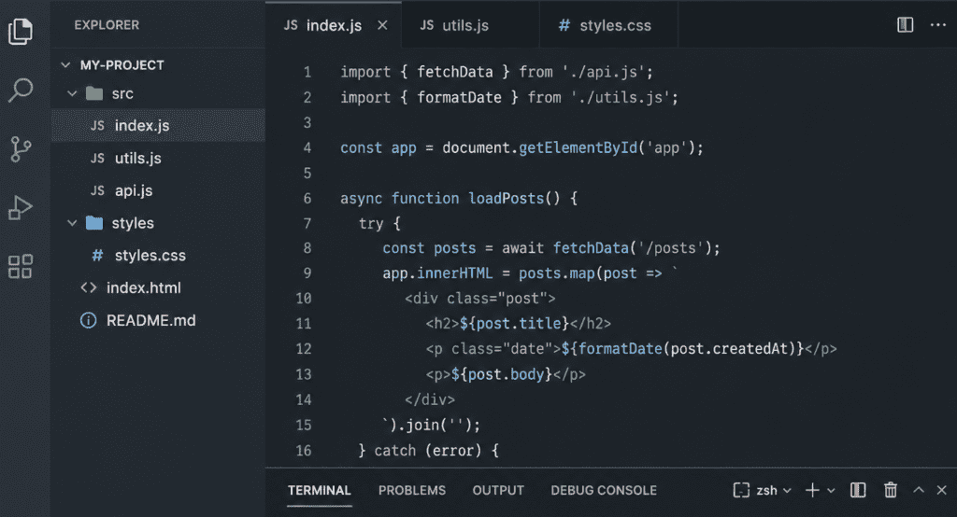Switch to the utils.js editor tab
This screenshot has height=517, width=957.
(471, 25)
